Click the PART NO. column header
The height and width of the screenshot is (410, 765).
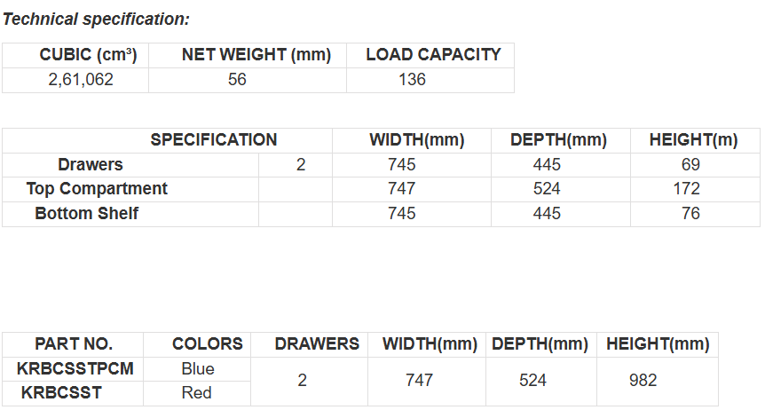(74, 344)
